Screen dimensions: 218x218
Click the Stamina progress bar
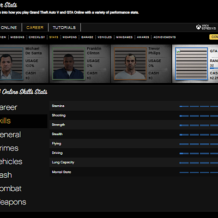pyautogui.click(x=199, y=106)
